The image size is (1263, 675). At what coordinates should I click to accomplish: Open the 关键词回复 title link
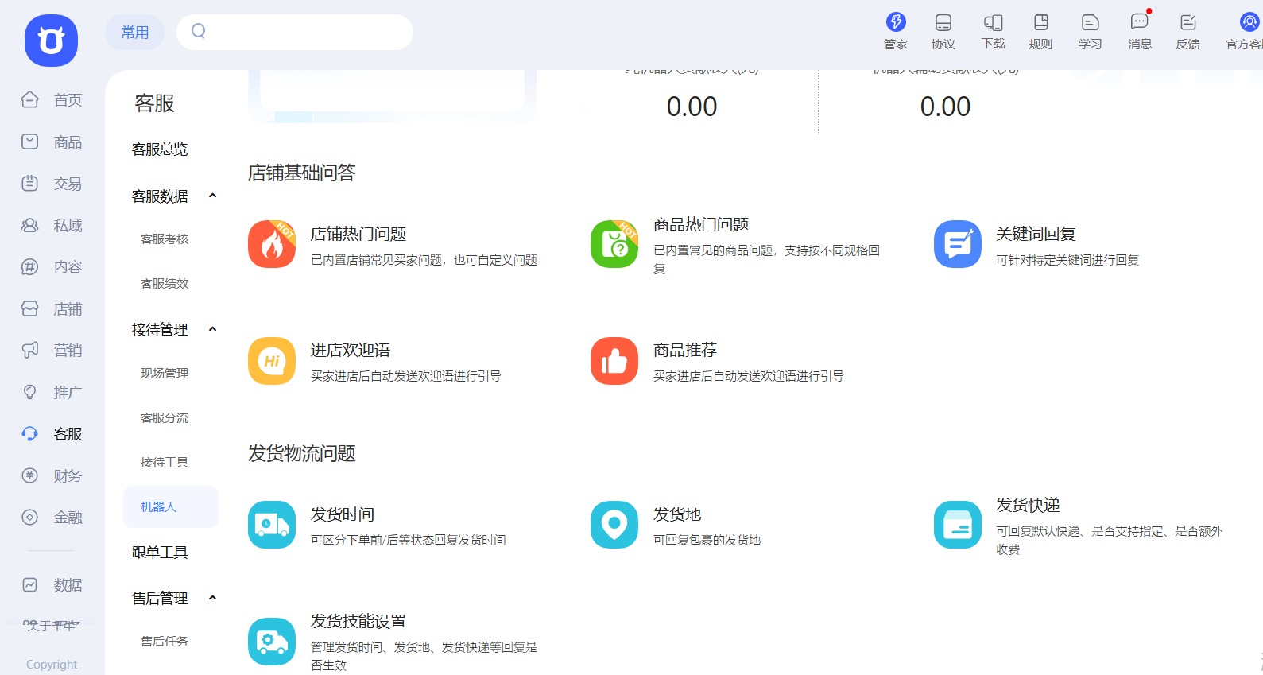point(1036,235)
